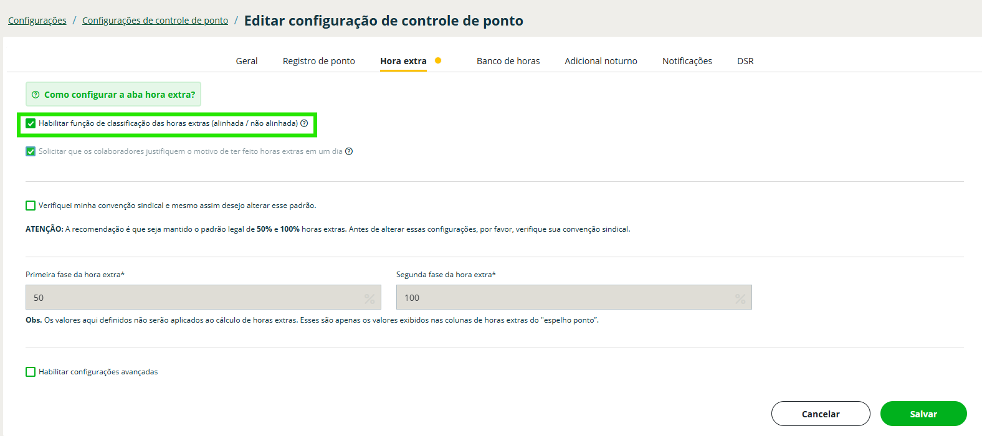
Task: Click question icon in 'Como configurar' banner
Action: click(x=36, y=95)
